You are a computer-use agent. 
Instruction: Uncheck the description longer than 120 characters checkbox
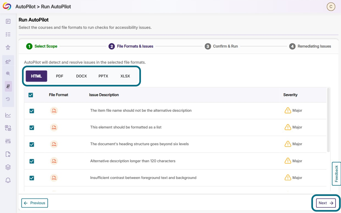pos(32,161)
